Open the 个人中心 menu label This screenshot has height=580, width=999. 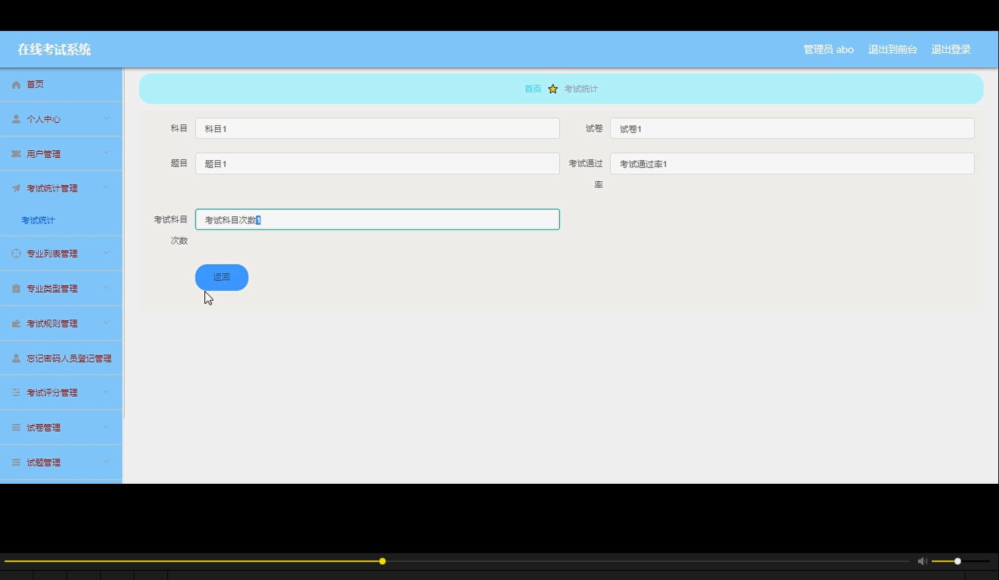pyautogui.click(x=43, y=119)
